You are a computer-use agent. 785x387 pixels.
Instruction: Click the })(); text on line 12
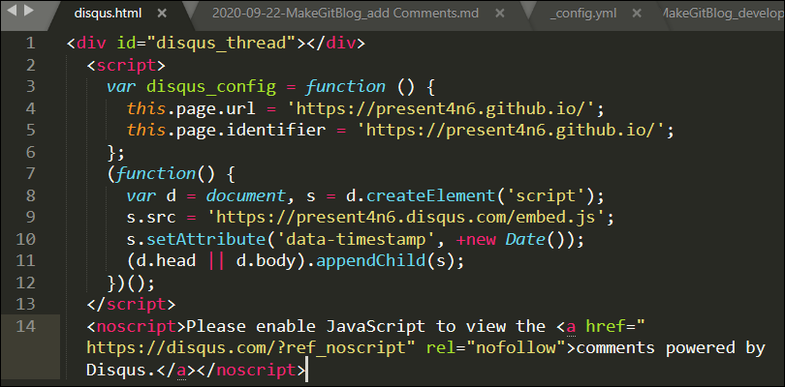click(x=131, y=283)
